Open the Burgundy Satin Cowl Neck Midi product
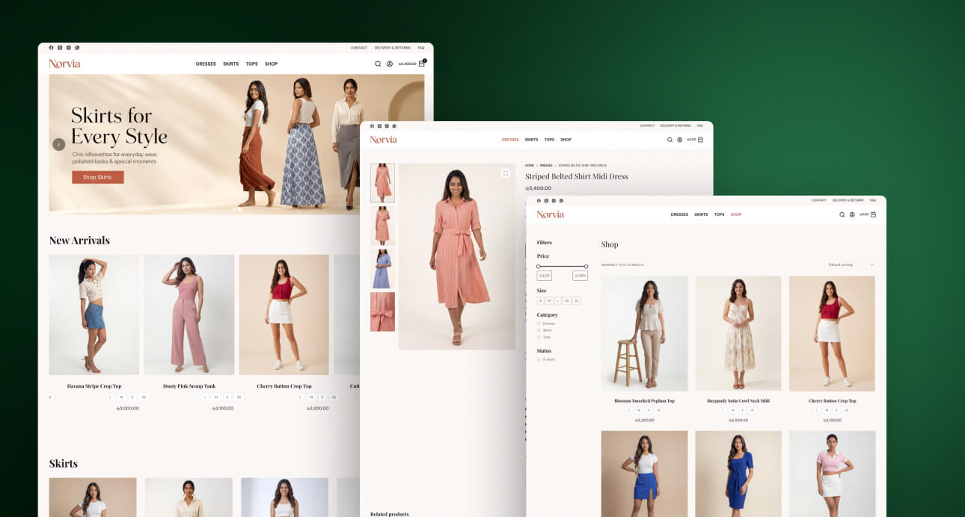 coord(738,334)
